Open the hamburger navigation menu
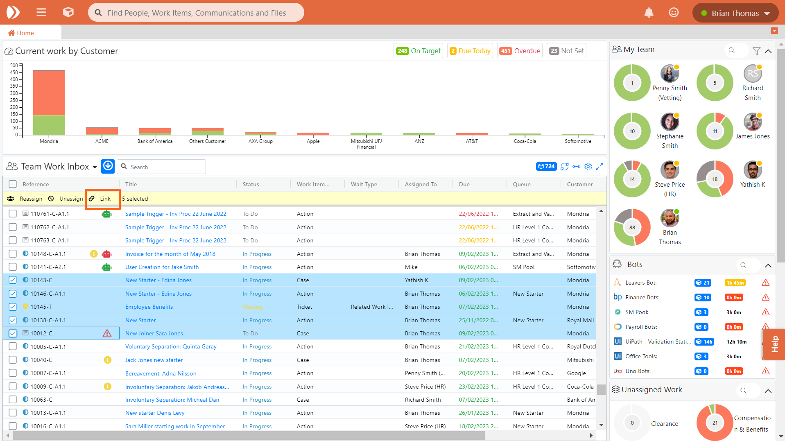The width and height of the screenshot is (785, 441). (41, 12)
